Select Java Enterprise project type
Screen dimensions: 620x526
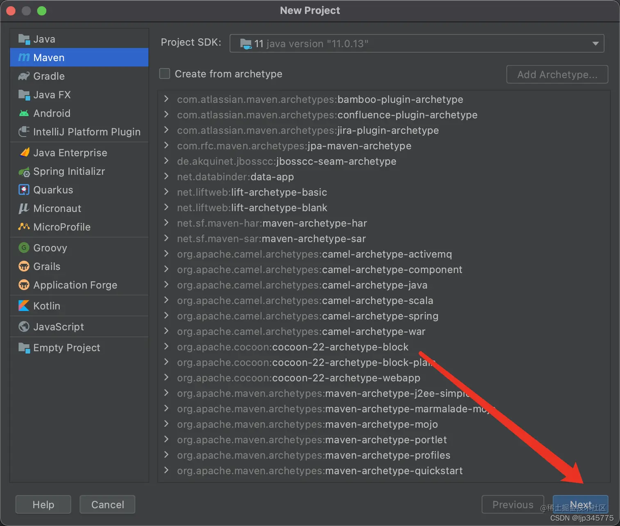pyautogui.click(x=79, y=153)
